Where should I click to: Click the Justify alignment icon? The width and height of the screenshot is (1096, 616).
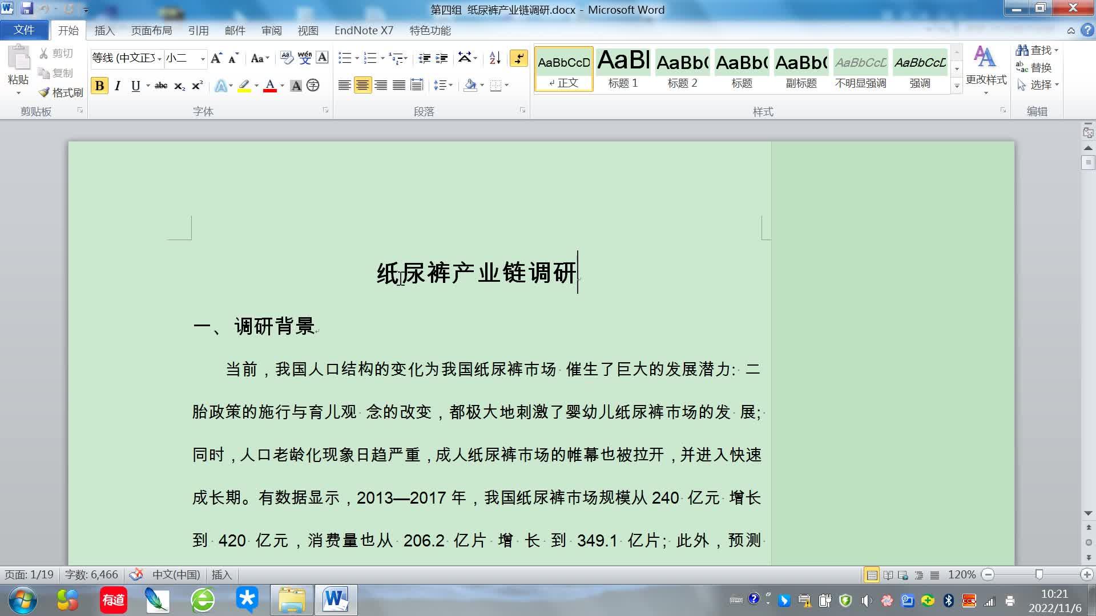click(399, 86)
